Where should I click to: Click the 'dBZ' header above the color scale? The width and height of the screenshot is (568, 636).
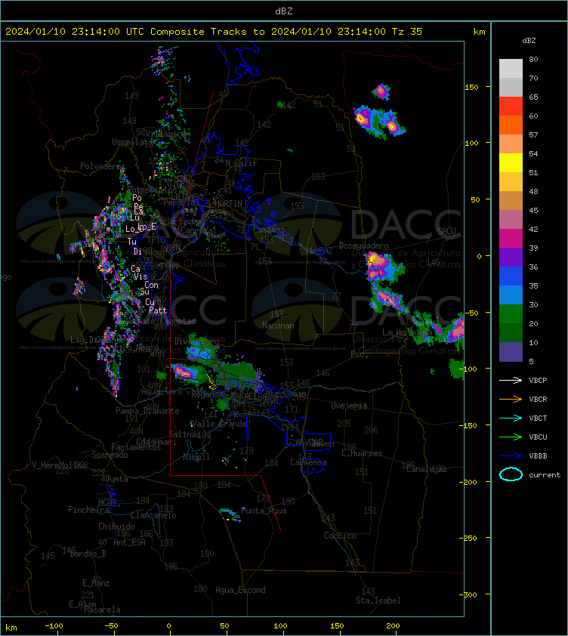tap(529, 41)
